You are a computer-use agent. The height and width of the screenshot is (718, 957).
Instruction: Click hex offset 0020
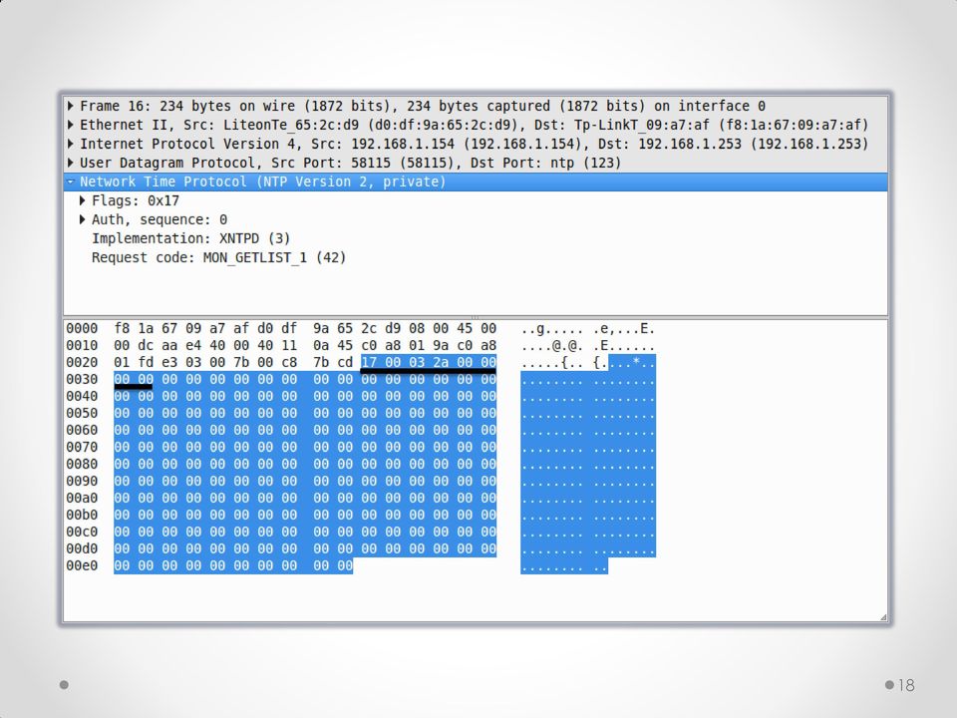(x=82, y=363)
